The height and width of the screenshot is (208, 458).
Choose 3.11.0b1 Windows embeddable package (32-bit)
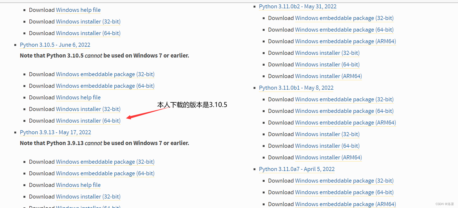click(344, 99)
